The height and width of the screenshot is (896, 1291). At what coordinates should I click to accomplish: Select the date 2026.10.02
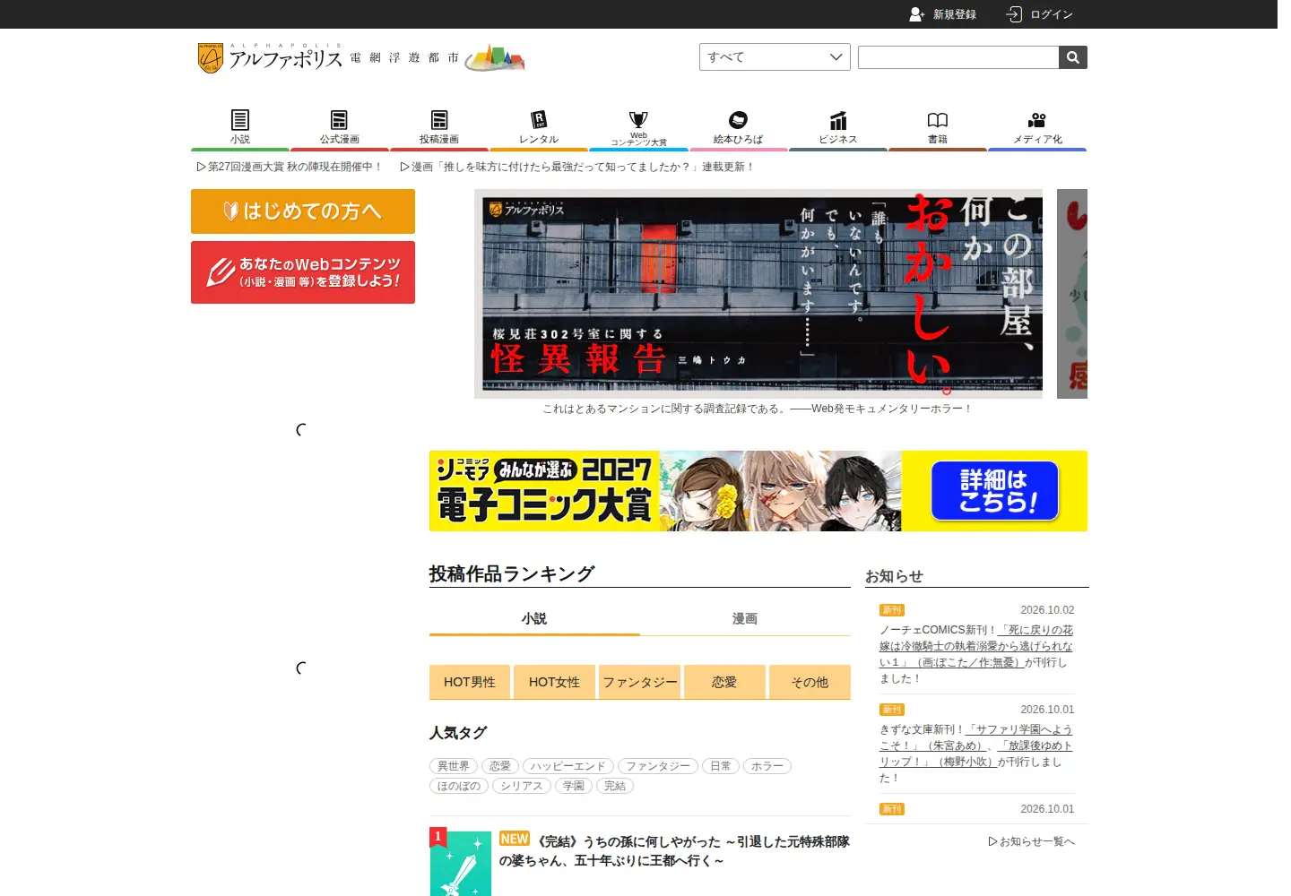1047,610
